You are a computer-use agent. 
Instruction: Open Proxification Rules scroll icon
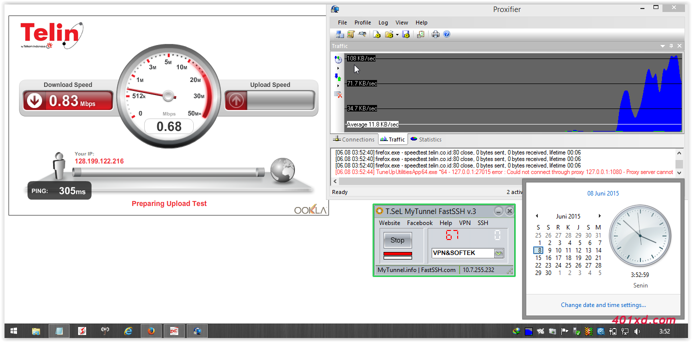click(x=351, y=34)
